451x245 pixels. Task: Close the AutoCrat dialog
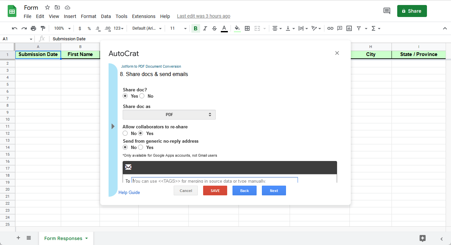(x=337, y=53)
